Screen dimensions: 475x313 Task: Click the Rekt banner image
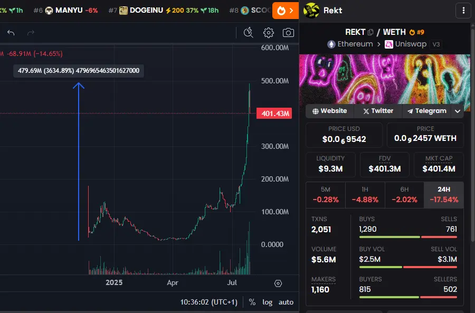pos(385,79)
